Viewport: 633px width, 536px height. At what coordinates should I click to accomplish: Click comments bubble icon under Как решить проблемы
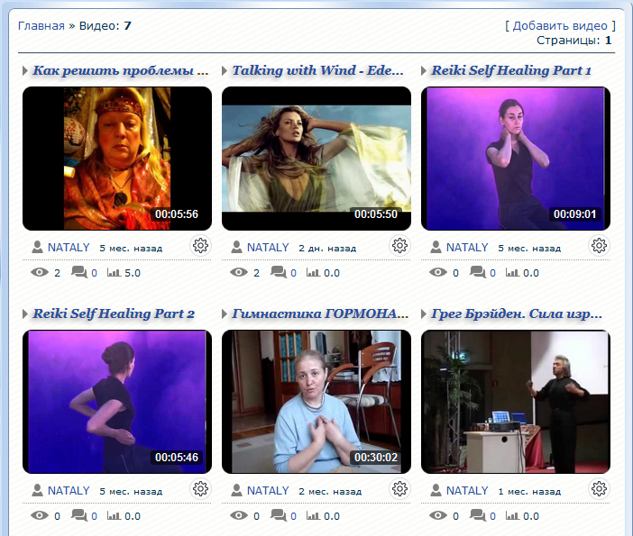(79, 272)
